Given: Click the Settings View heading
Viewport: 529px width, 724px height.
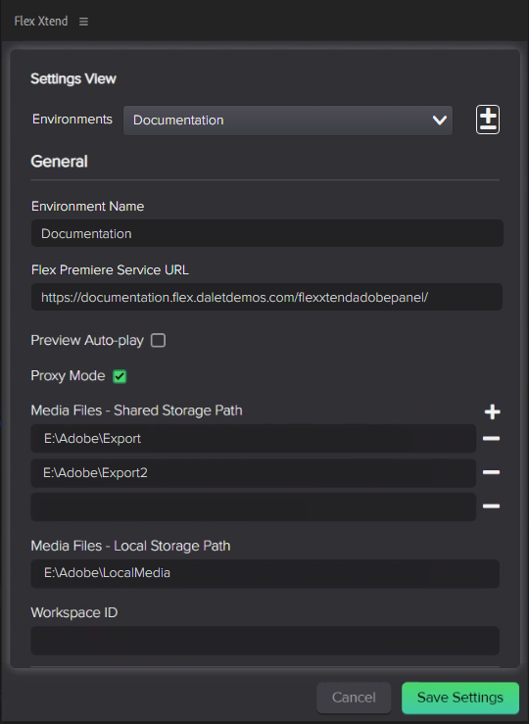Looking at the screenshot, I should [73, 79].
